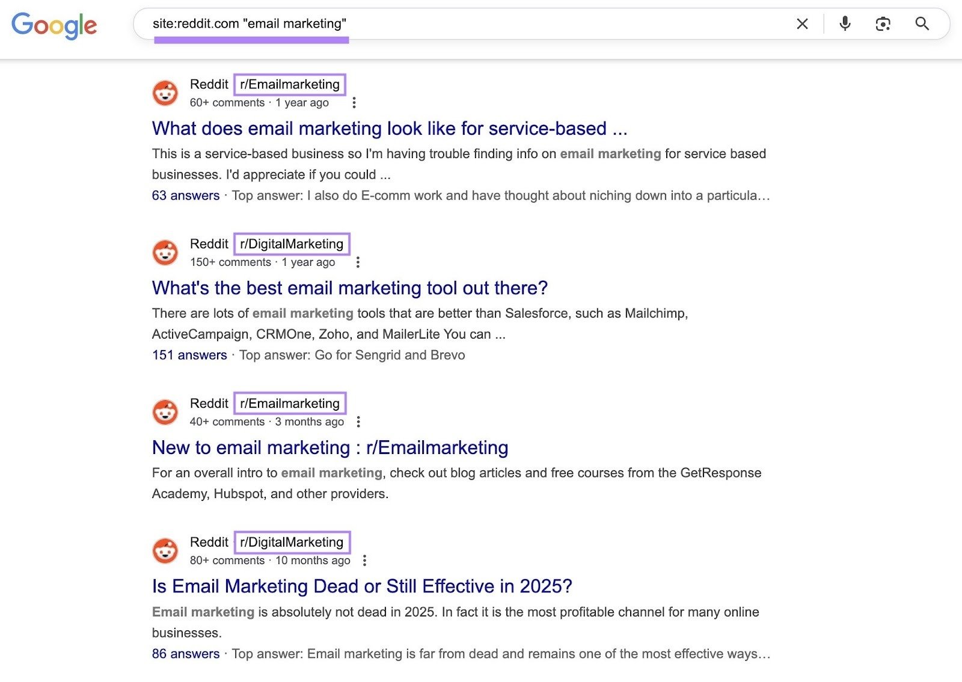The height and width of the screenshot is (682, 962).
Task: Open the 'What's the best email marketing tool out there?' result
Action: [x=350, y=288]
